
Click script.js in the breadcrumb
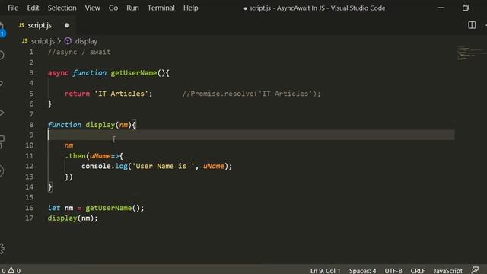pos(43,41)
